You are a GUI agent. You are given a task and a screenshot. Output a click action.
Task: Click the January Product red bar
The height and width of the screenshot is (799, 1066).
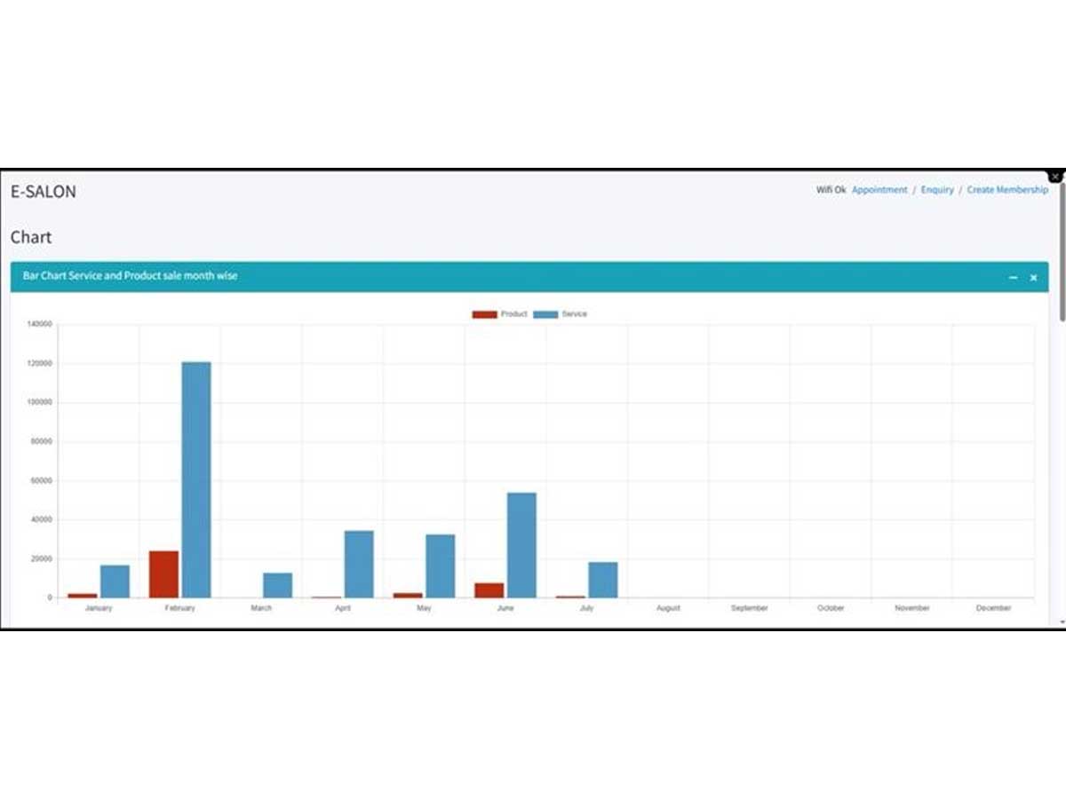point(83,596)
